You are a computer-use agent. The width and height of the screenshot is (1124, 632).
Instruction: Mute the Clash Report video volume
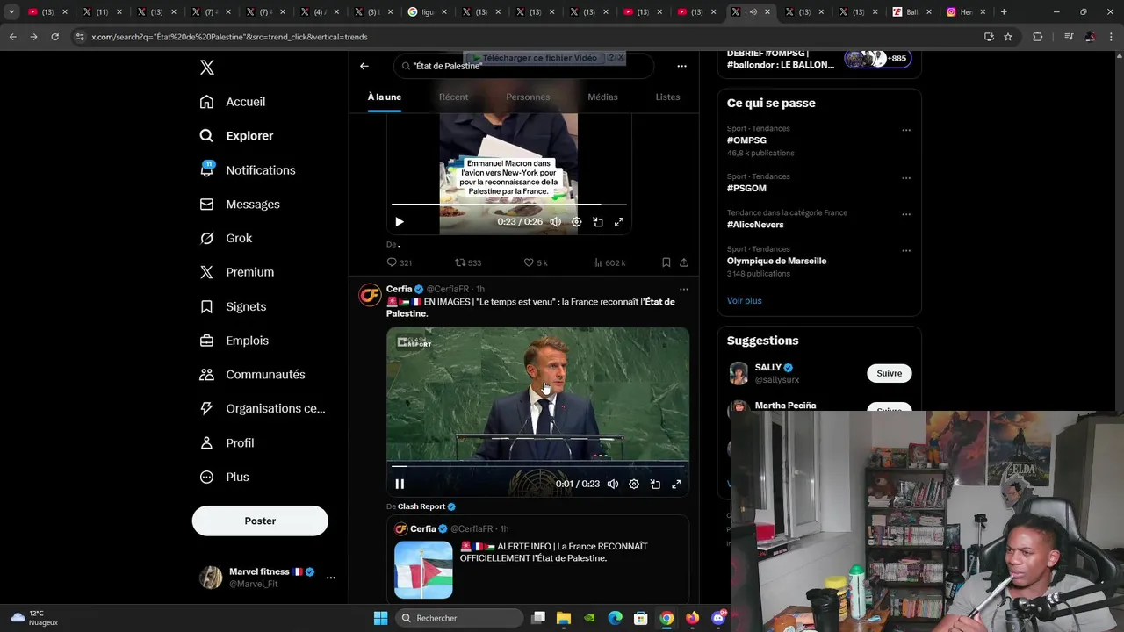click(x=613, y=484)
